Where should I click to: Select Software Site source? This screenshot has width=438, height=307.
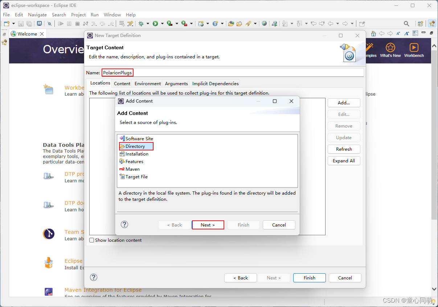[136, 138]
